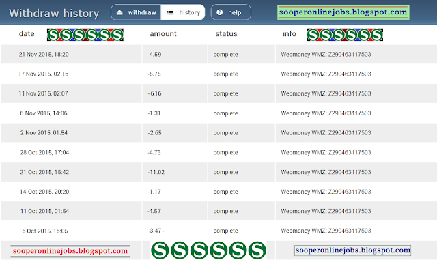Click the 'amount' column header
Screen dimensions: 437x260
(x=163, y=33)
